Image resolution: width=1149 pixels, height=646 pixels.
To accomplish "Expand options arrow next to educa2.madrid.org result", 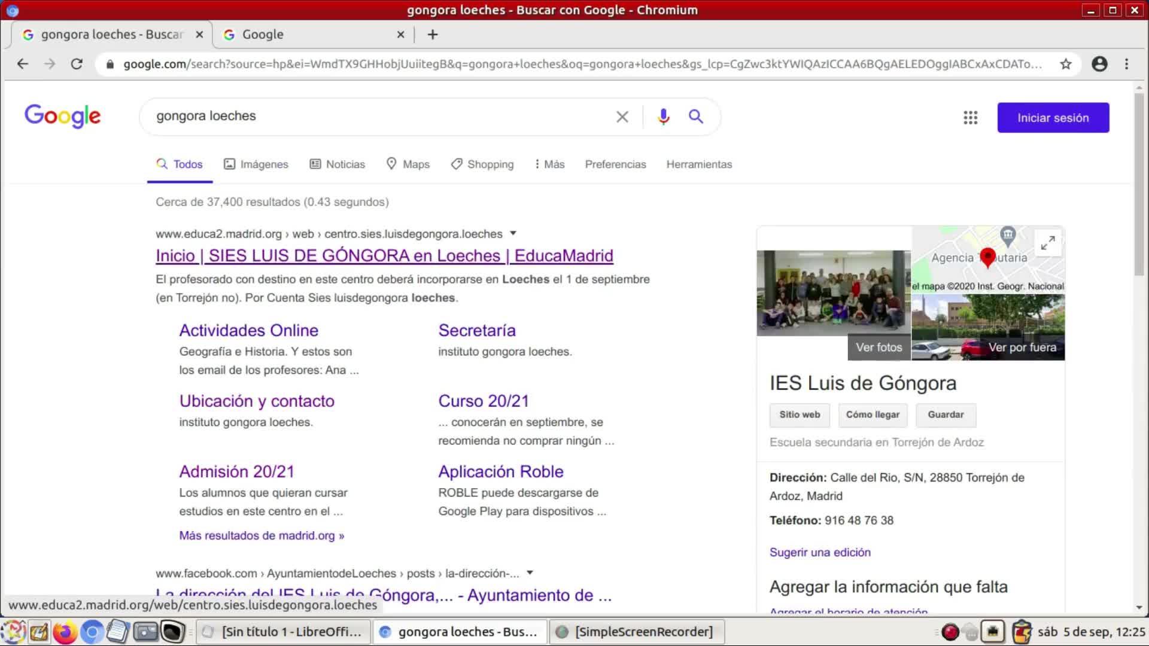I will (x=513, y=233).
